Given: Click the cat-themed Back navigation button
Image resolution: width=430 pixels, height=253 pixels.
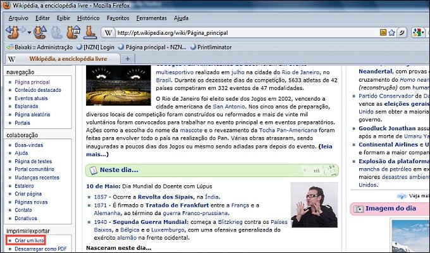Looking at the screenshot, I should coord(13,32).
